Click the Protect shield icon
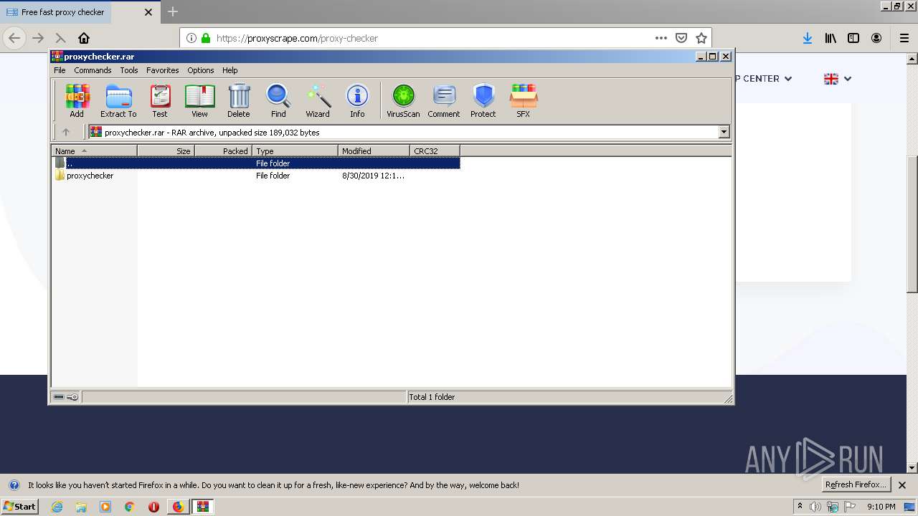Viewport: 918px width, 516px height. pyautogui.click(x=483, y=100)
